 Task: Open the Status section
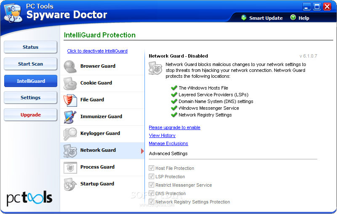[30, 47]
